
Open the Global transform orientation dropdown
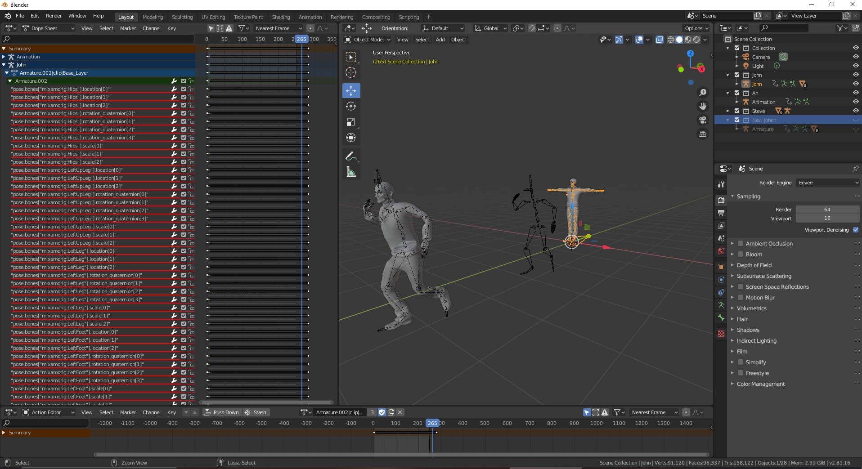pos(490,28)
